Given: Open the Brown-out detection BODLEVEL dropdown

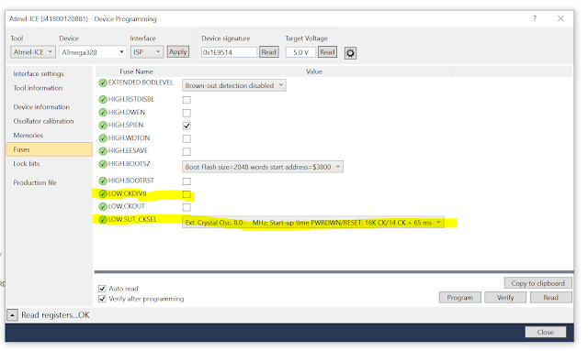Looking at the screenshot, I should (234, 85).
